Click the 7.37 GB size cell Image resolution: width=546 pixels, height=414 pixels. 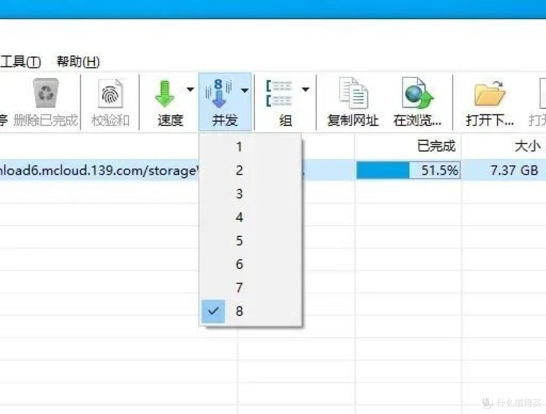514,170
